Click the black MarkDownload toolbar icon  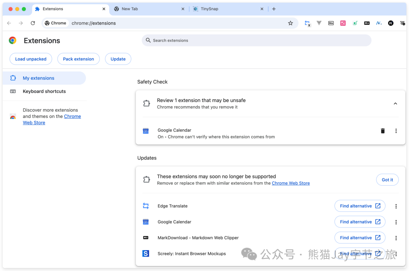tap(367, 23)
